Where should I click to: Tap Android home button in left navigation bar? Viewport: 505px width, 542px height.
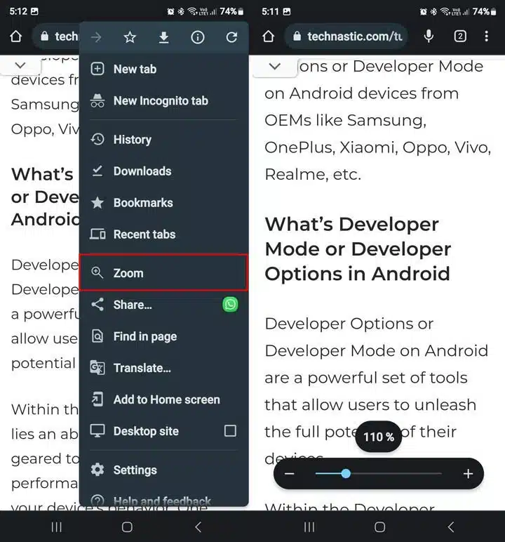(x=127, y=527)
